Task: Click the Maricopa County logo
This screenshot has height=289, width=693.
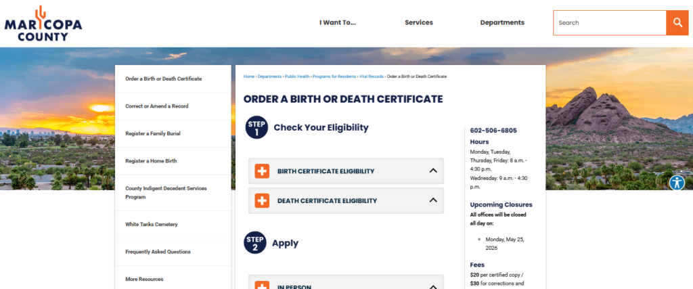Action: pyautogui.click(x=43, y=23)
